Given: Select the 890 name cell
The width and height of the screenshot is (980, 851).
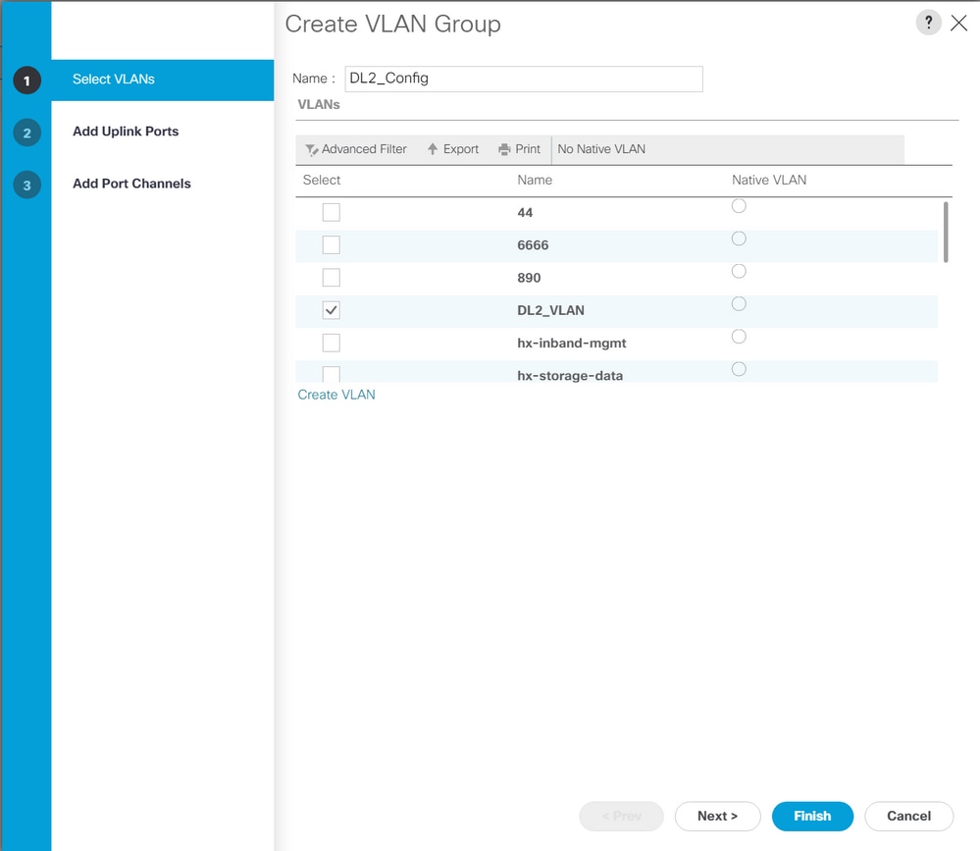Looking at the screenshot, I should coord(529,278).
